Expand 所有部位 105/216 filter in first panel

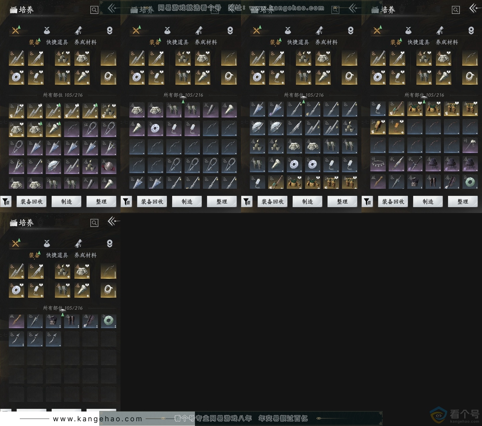point(63,95)
